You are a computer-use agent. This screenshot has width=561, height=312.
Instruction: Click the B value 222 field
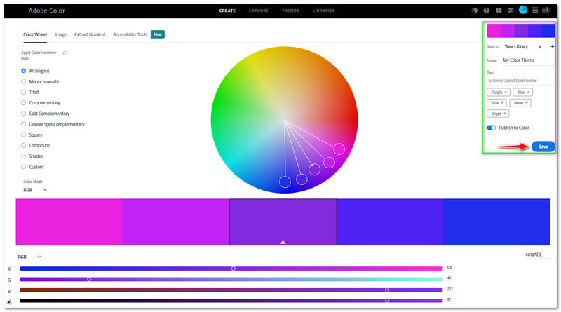(450, 289)
